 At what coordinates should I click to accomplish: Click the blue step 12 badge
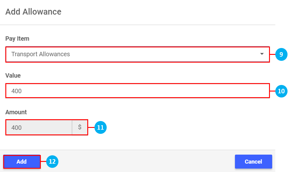click(52, 162)
